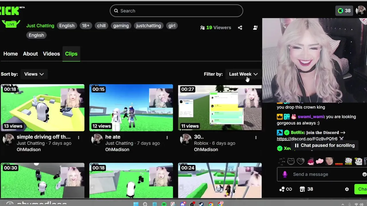Click the English tag next to Just Chatting

[x=67, y=26]
